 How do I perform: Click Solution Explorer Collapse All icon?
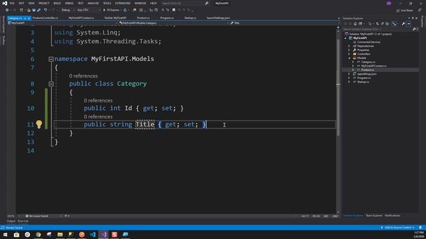tap(382, 24)
